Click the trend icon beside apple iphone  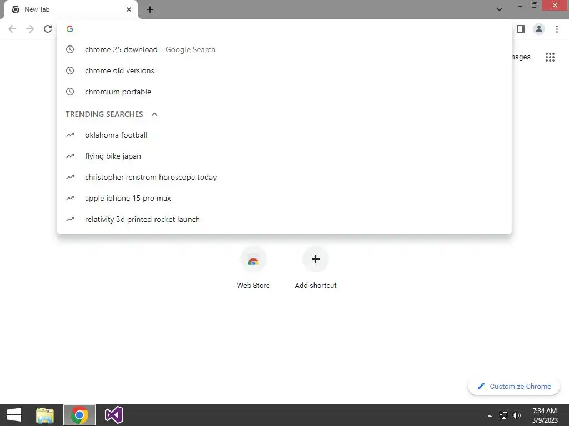70,198
